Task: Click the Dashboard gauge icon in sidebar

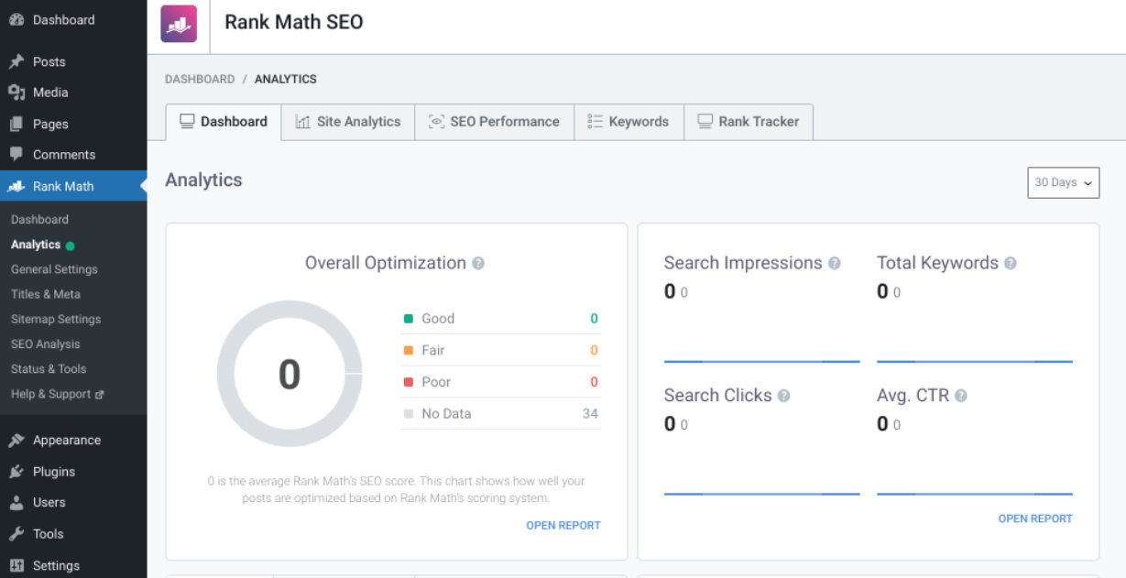Action: (16, 20)
